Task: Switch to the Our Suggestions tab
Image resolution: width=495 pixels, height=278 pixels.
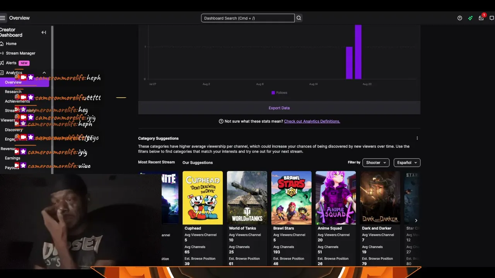Action: coord(198,163)
